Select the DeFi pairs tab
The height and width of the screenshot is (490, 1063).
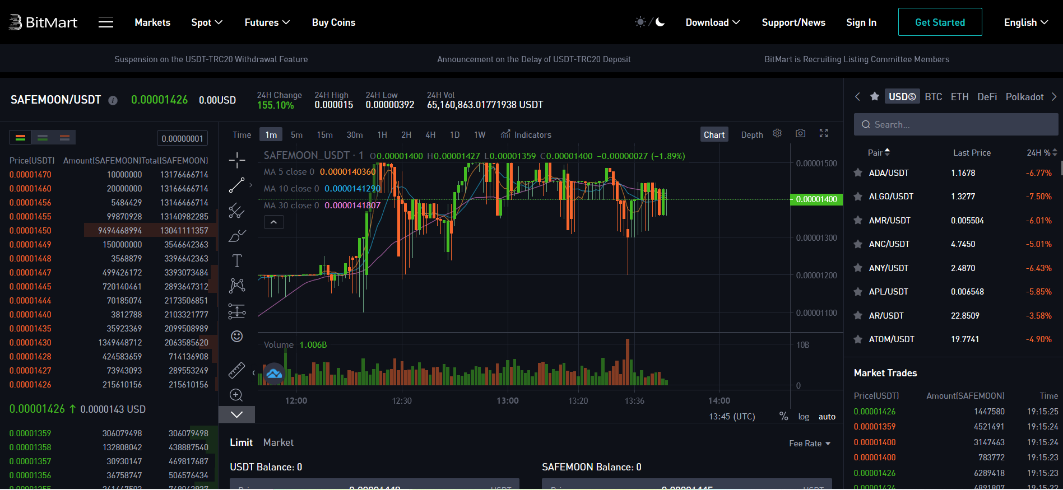pyautogui.click(x=987, y=97)
